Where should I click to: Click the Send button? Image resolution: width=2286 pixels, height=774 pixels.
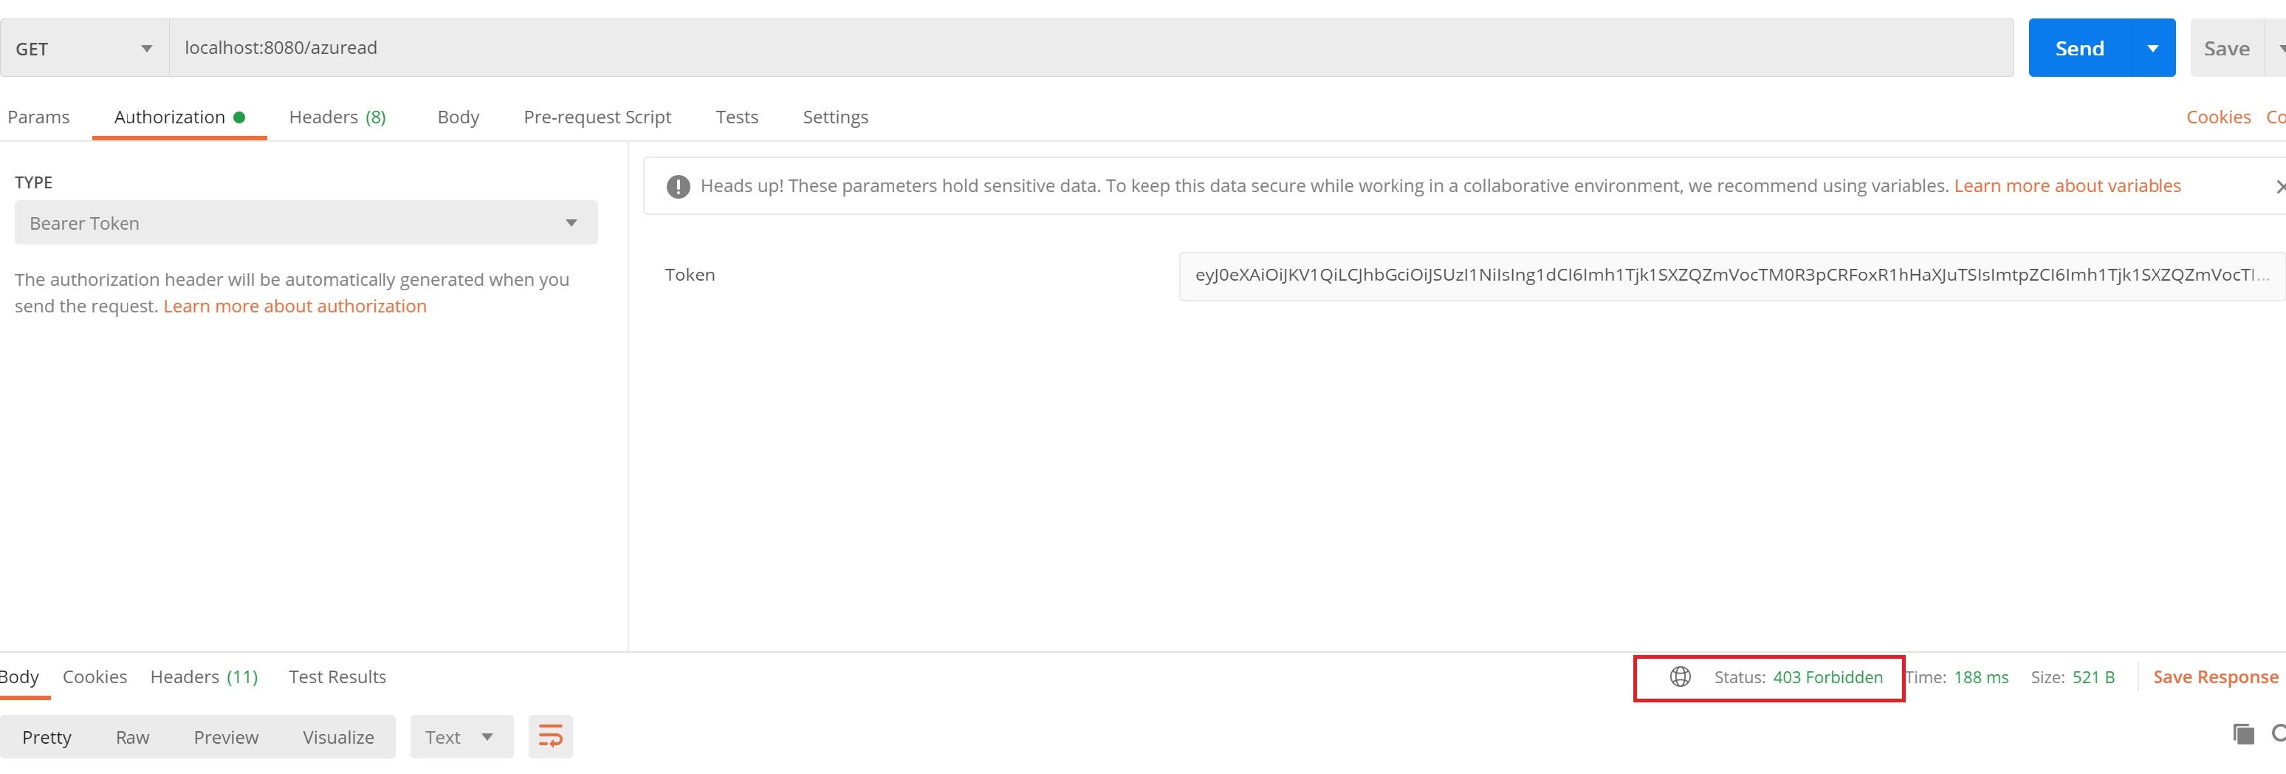tap(2079, 48)
